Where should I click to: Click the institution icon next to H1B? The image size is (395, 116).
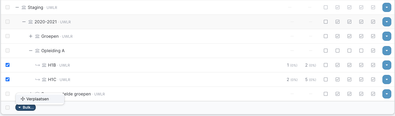[x=44, y=65]
